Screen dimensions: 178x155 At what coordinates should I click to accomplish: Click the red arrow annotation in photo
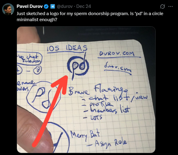click(x=50, y=111)
